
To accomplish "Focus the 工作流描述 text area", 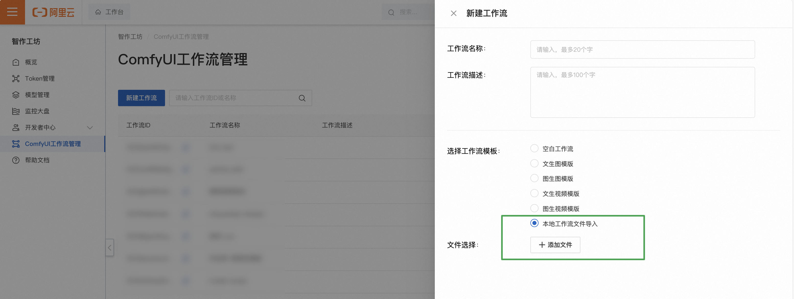I will pos(642,92).
